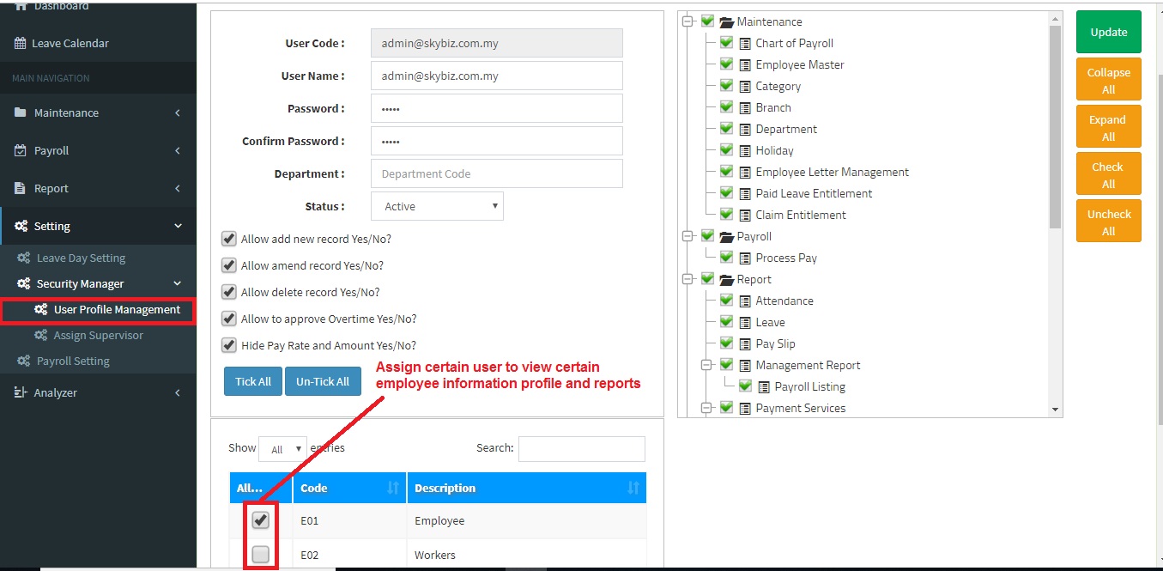The height and width of the screenshot is (571, 1163).
Task: Open the Status dropdown showing Active
Action: [437, 207]
